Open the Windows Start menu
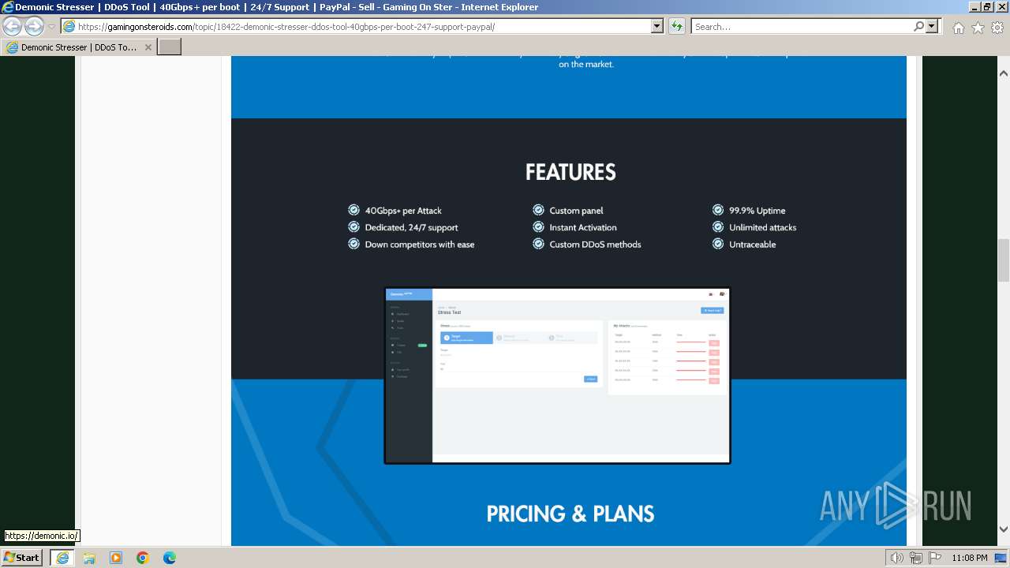 (x=21, y=557)
